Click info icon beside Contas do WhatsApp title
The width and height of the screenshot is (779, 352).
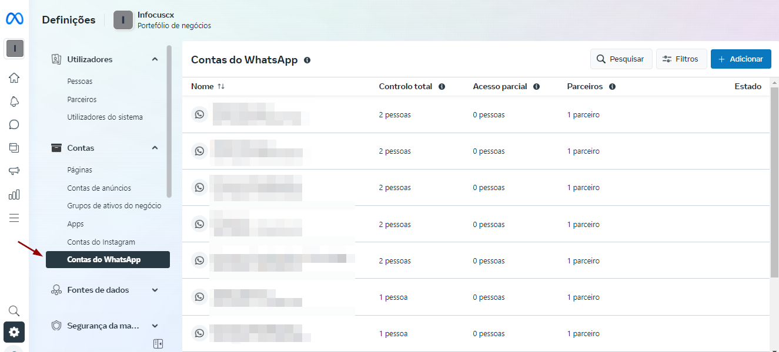[x=307, y=60]
